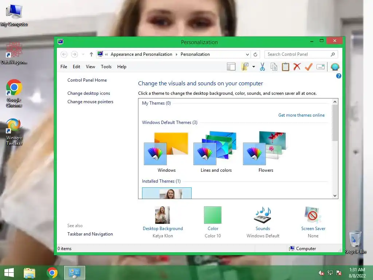373x280 pixels.
Task: Go up one level arrow
Action: 91,54
